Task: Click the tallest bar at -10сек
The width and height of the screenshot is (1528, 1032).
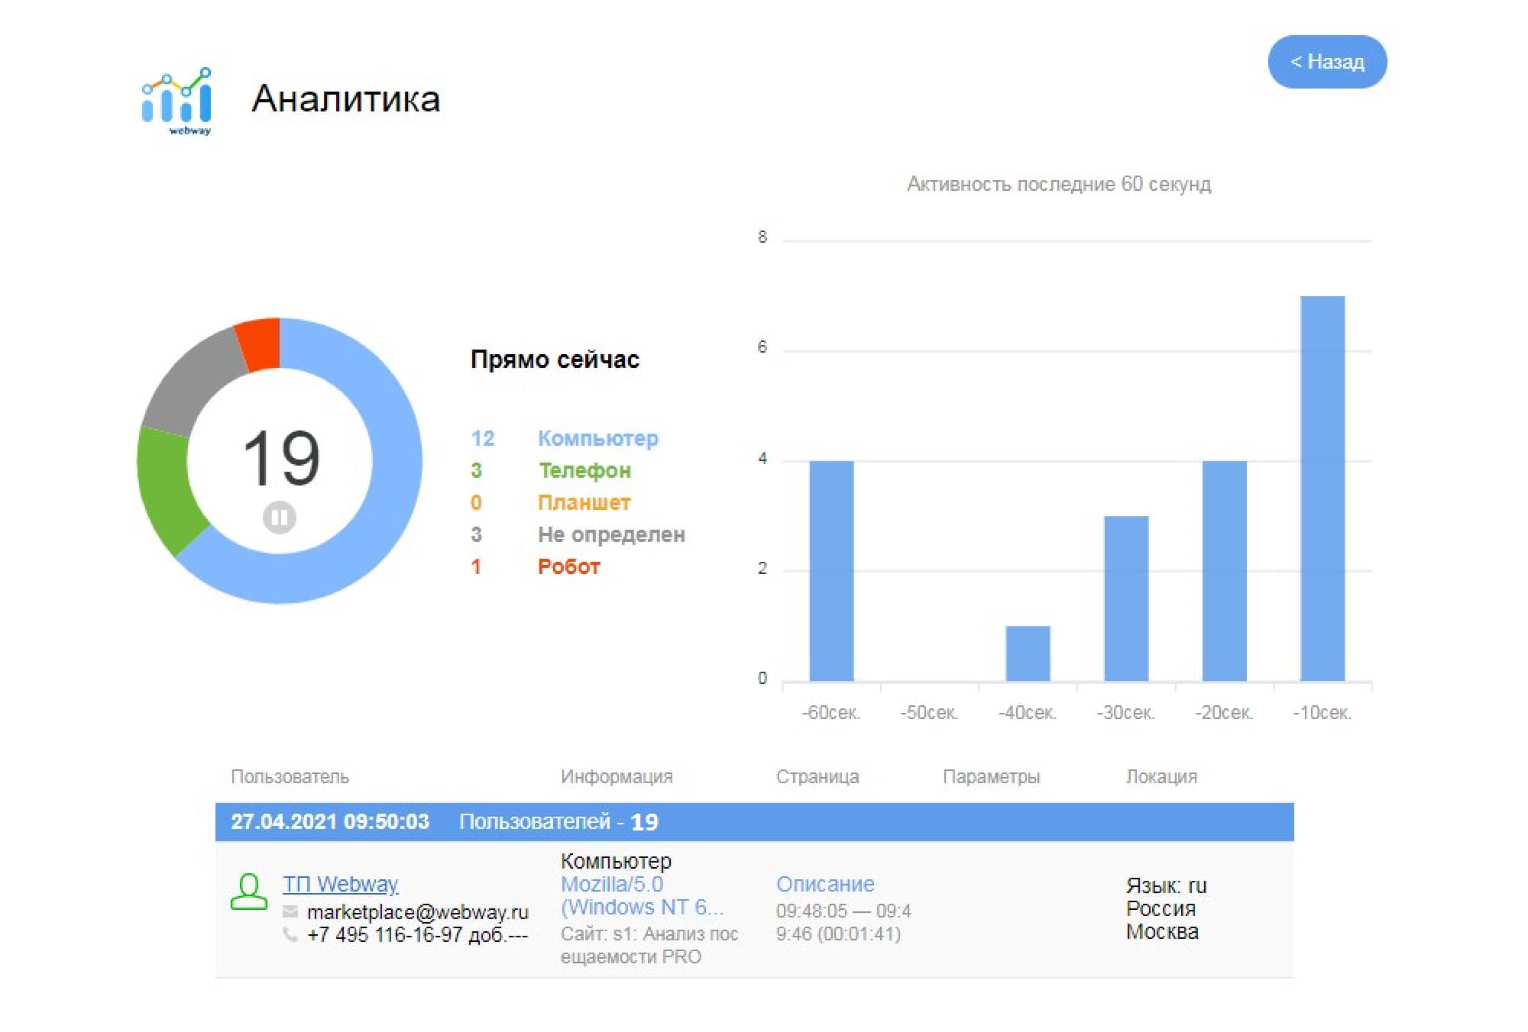Action: point(1322,489)
